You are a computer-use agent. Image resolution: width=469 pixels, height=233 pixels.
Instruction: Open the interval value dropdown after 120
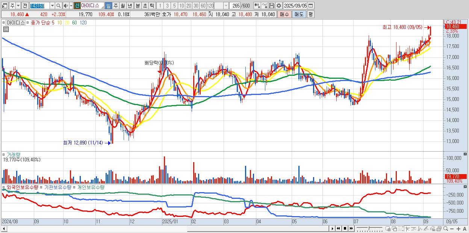coord(226,6)
